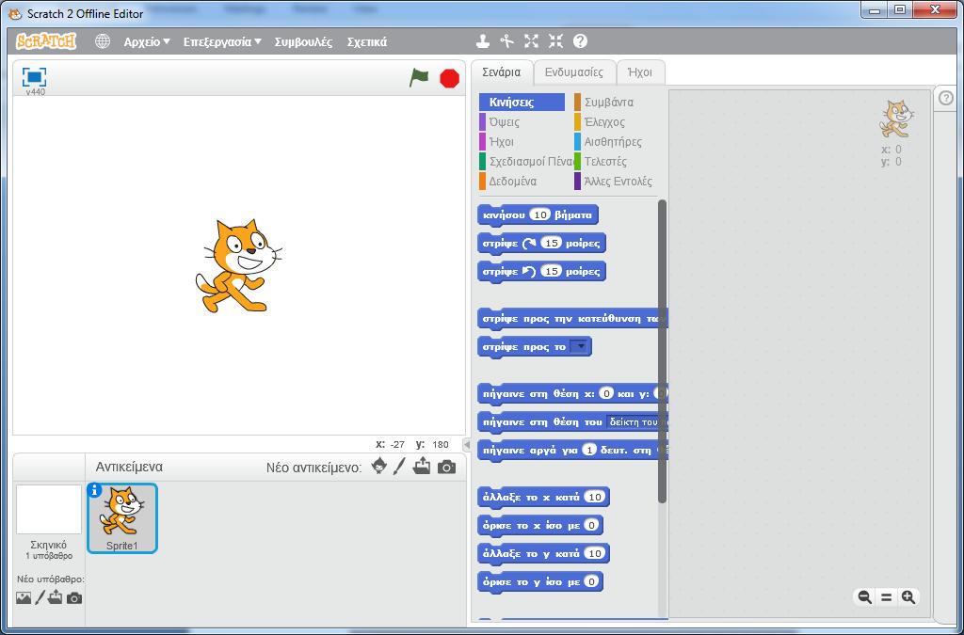964x635 pixels.
Task: Click the 'στρίψε προς την κατεύθυνση' block
Action: click(x=572, y=319)
